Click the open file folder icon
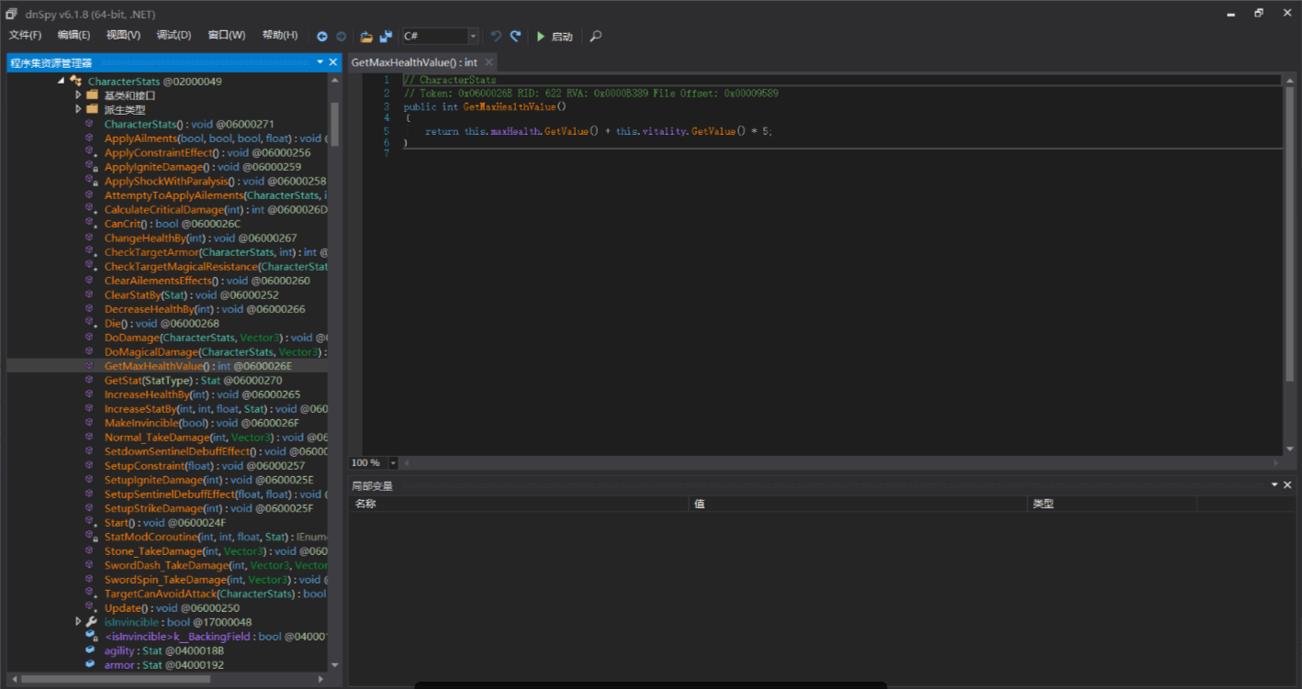This screenshot has width=1302, height=689. 366,37
